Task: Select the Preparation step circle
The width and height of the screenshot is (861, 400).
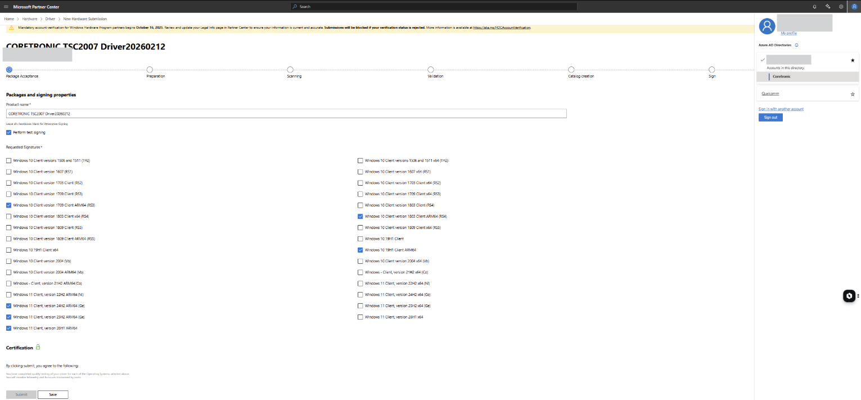Action: pyautogui.click(x=150, y=69)
